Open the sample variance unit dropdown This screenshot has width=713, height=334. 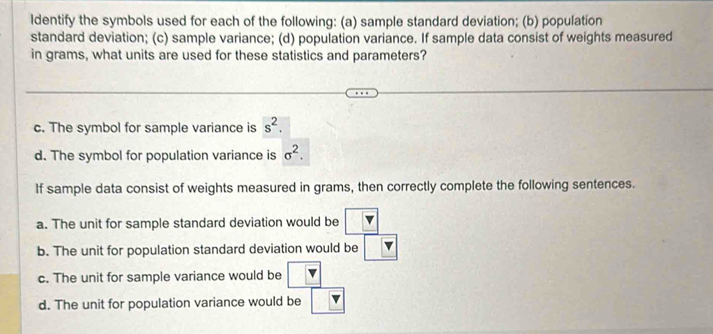click(x=305, y=274)
